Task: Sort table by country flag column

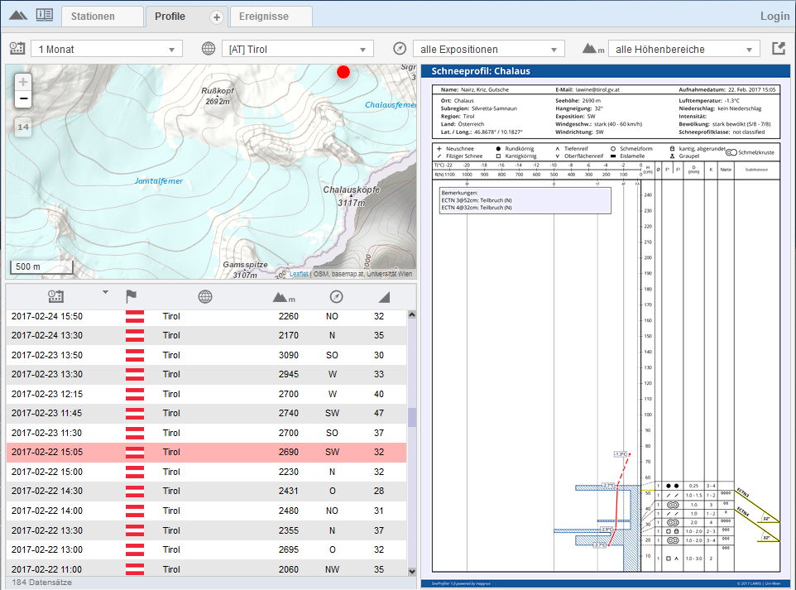Action: [x=131, y=296]
